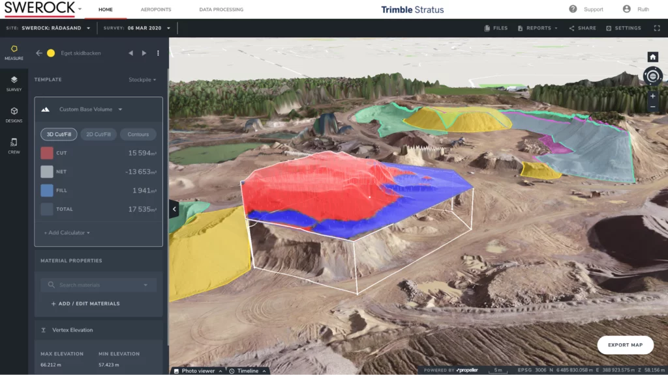This screenshot has height=375, width=668.
Task: Open the Designs sidebar section
Action: click(x=14, y=115)
